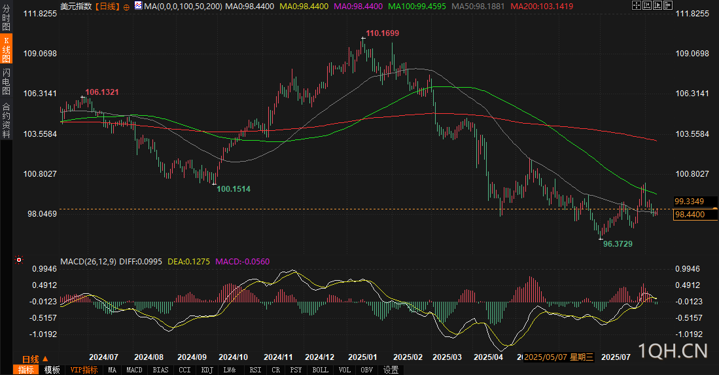Click the orange marker on right price axis

(716, 208)
